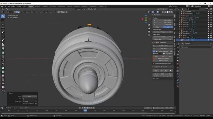Click the current frame marker on timeline
213x119 pixels.
(x=85, y=110)
